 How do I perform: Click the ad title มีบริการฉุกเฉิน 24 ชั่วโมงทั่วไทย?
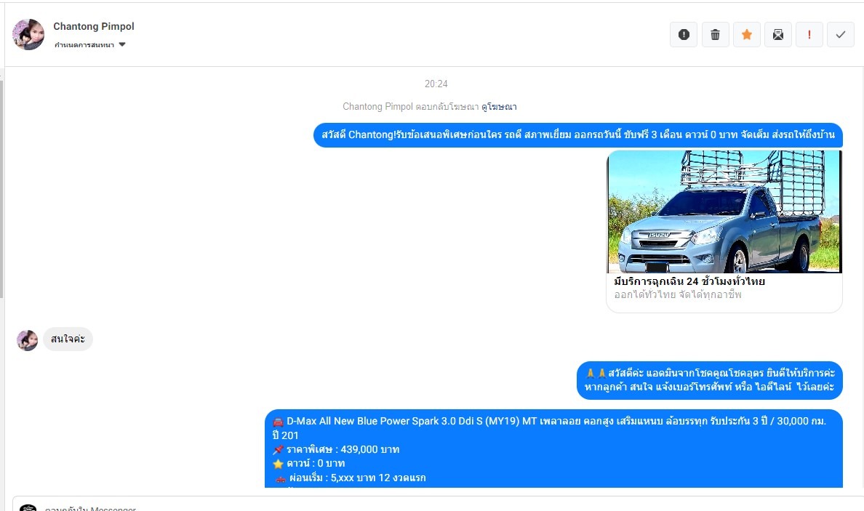[x=689, y=281]
